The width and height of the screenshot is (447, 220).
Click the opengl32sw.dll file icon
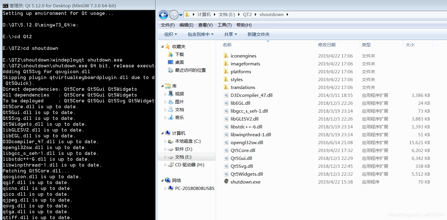[226, 142]
